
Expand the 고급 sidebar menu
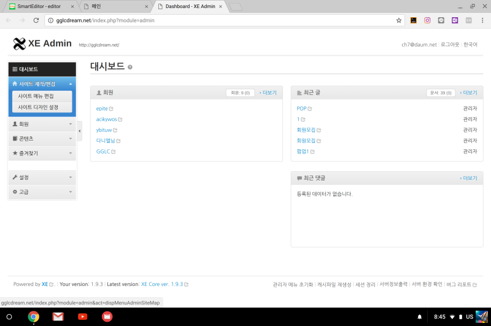tap(42, 192)
